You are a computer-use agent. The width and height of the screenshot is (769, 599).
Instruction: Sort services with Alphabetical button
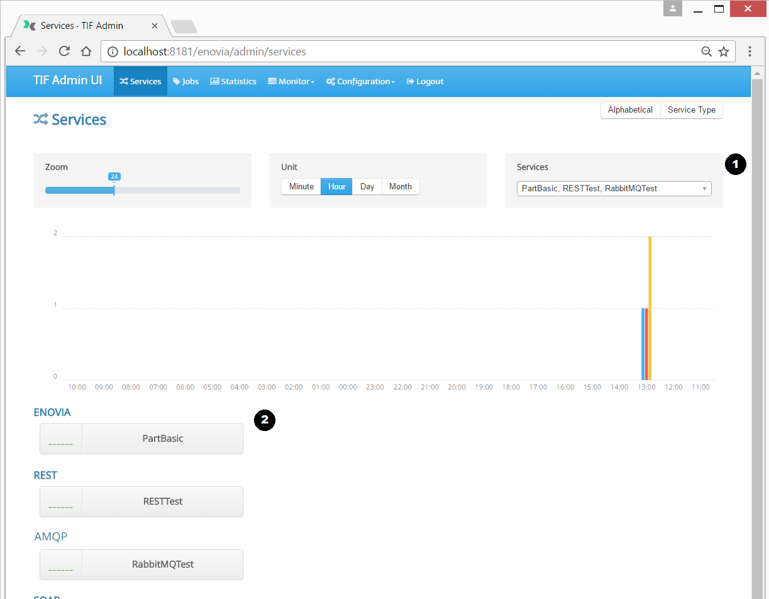click(x=630, y=110)
